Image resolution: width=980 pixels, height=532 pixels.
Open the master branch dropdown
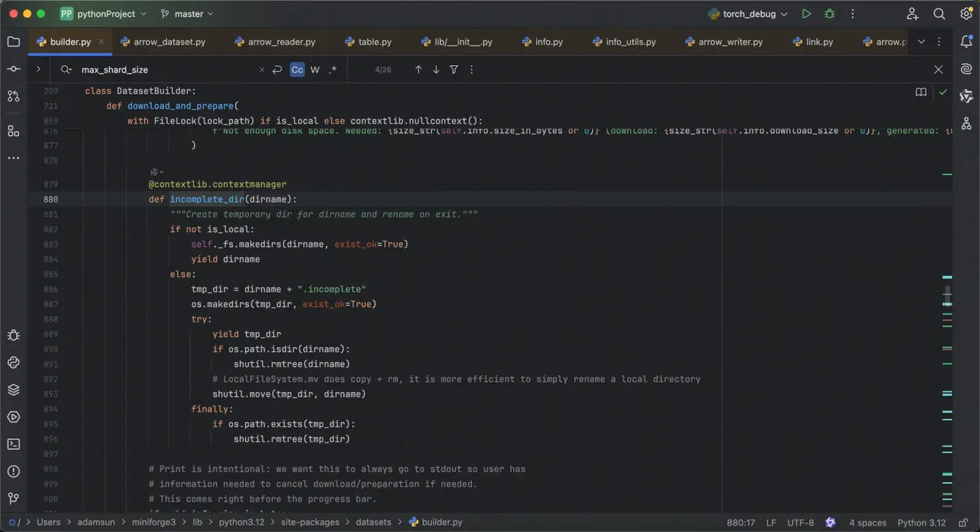tap(187, 14)
